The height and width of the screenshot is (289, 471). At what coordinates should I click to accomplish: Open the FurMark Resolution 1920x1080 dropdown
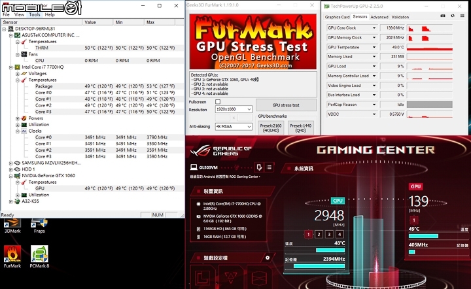[x=234, y=109]
